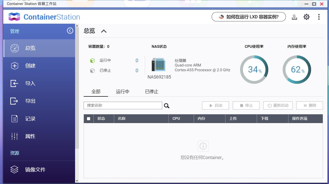
Task: Open the Container Station settings gear icon
Action: pos(306,17)
